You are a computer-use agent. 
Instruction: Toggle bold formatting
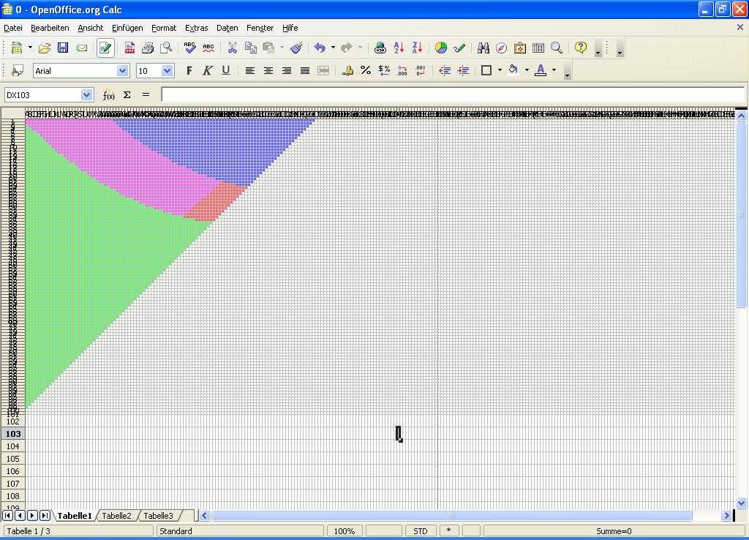[x=189, y=71]
